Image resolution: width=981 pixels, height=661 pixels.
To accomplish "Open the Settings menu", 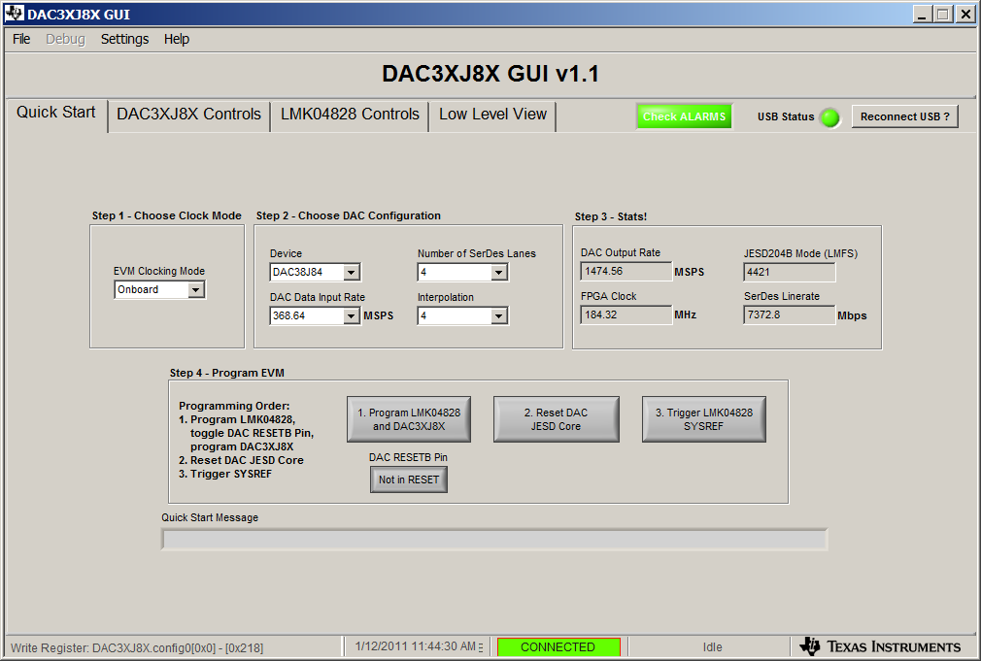I will click(x=124, y=39).
